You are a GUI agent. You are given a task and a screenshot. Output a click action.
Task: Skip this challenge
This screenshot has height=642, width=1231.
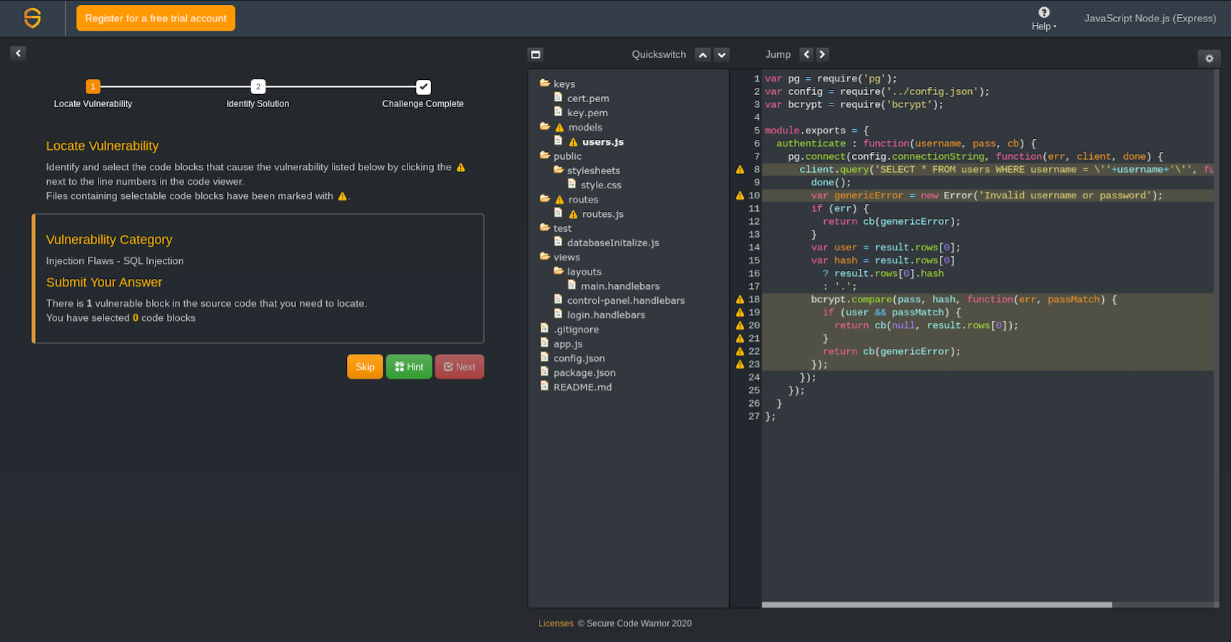pos(365,367)
